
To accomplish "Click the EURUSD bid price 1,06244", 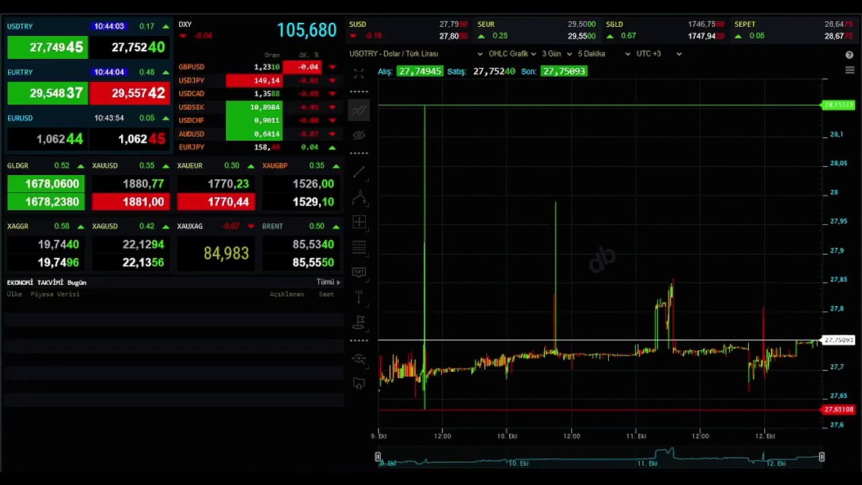I will point(47,139).
